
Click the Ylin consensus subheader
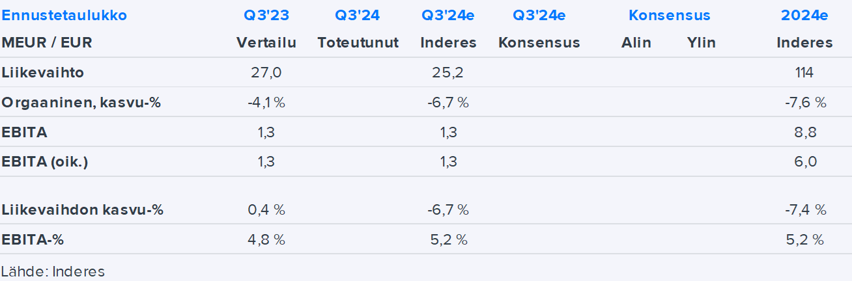pyautogui.click(x=701, y=43)
